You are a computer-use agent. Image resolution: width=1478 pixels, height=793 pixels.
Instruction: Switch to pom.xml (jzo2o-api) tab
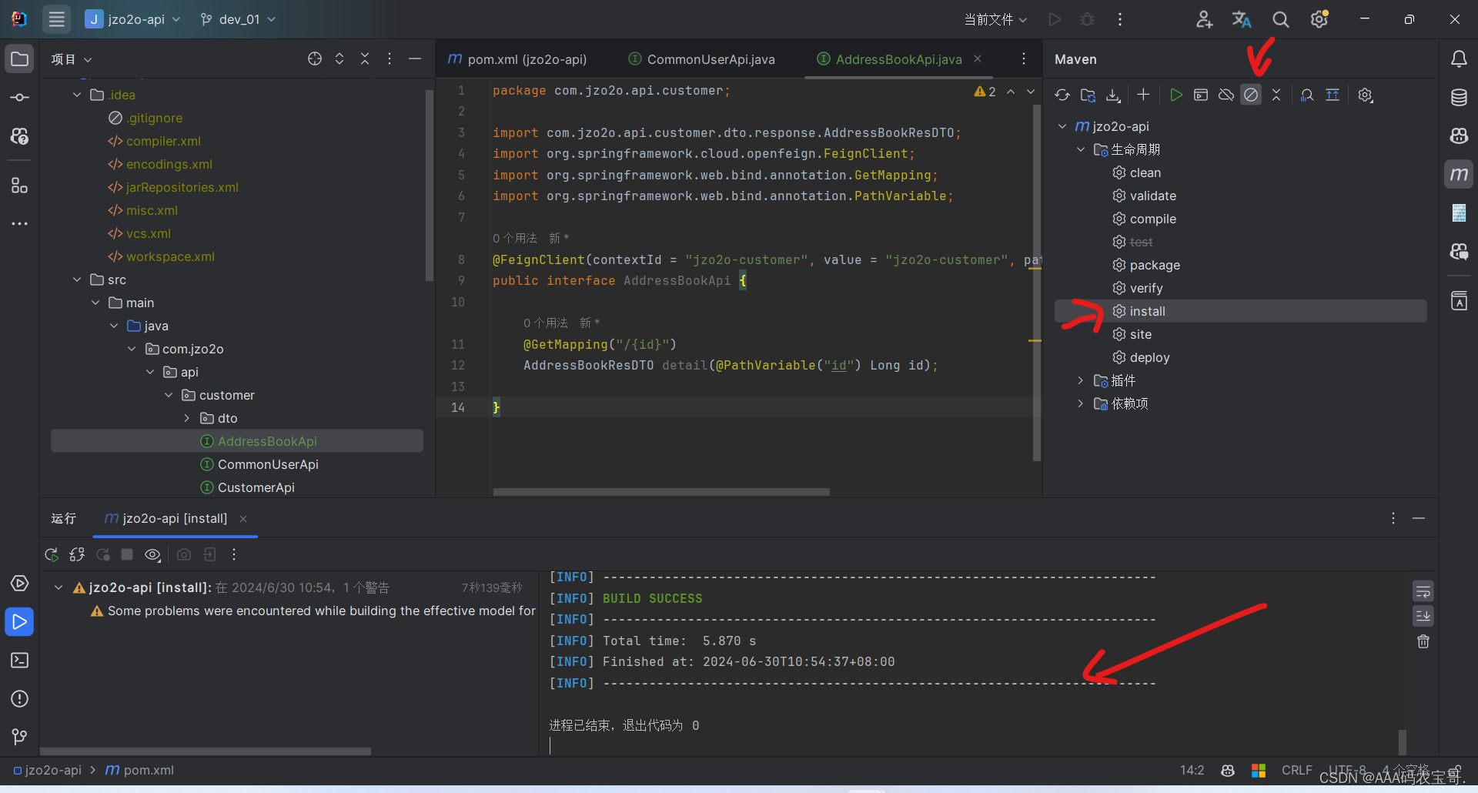point(517,59)
